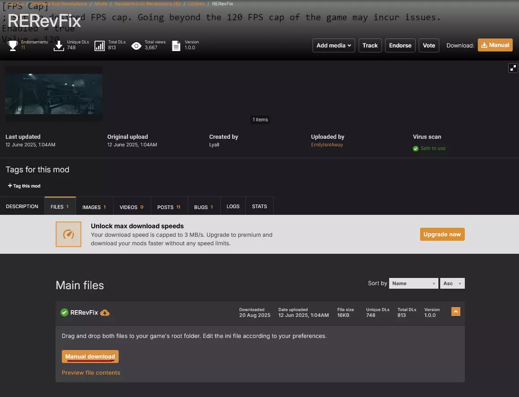Click the Version document icon
The width and height of the screenshot is (519, 397).
[x=176, y=46]
